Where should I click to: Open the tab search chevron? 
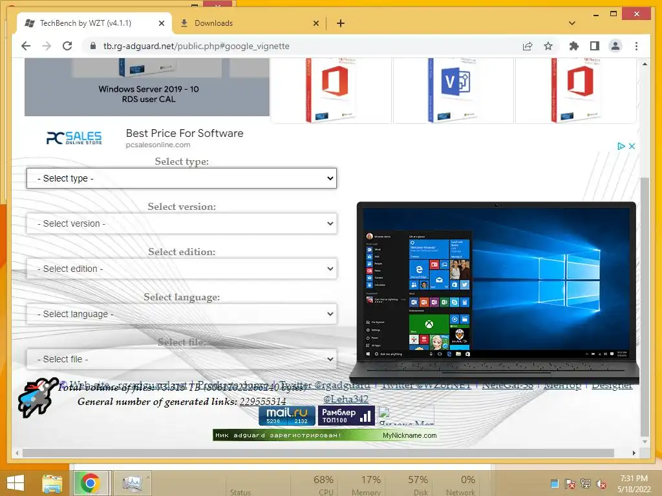point(572,23)
